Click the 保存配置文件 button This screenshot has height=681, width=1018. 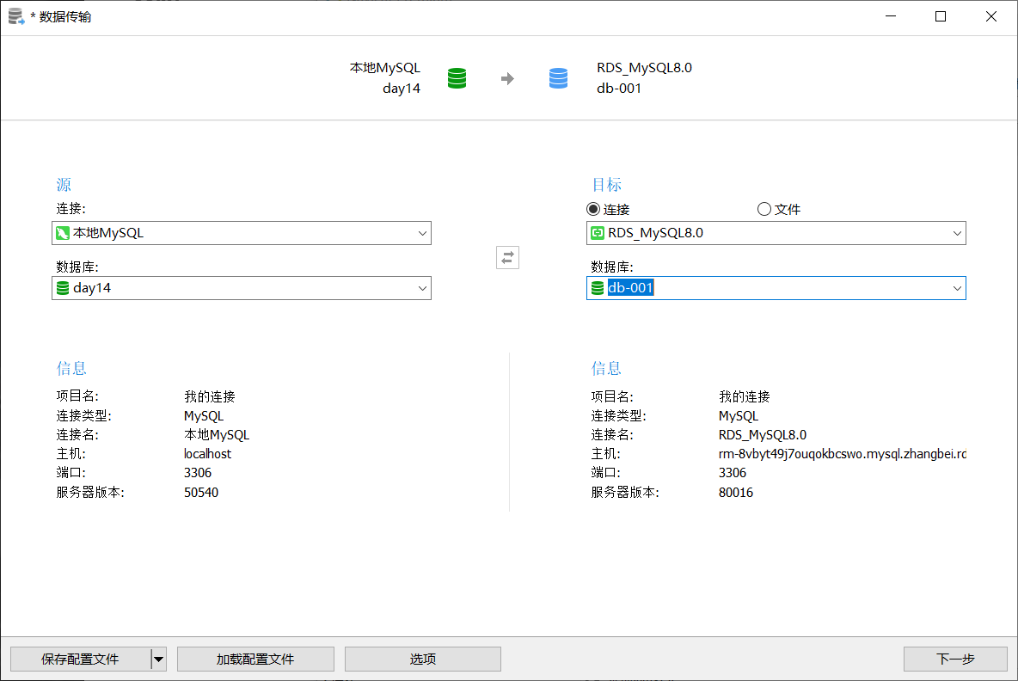pos(81,659)
